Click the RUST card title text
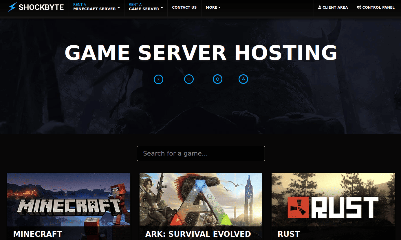Image resolution: width=401 pixels, height=240 pixels. tap(289, 234)
